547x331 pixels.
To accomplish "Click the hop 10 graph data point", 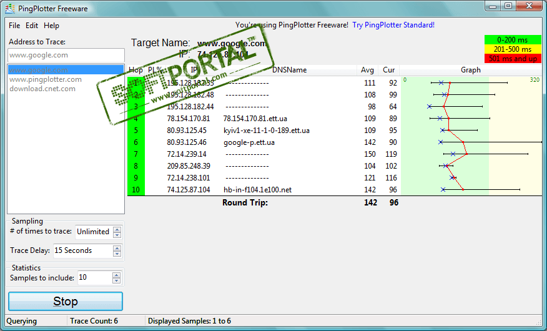I will 463,189.
